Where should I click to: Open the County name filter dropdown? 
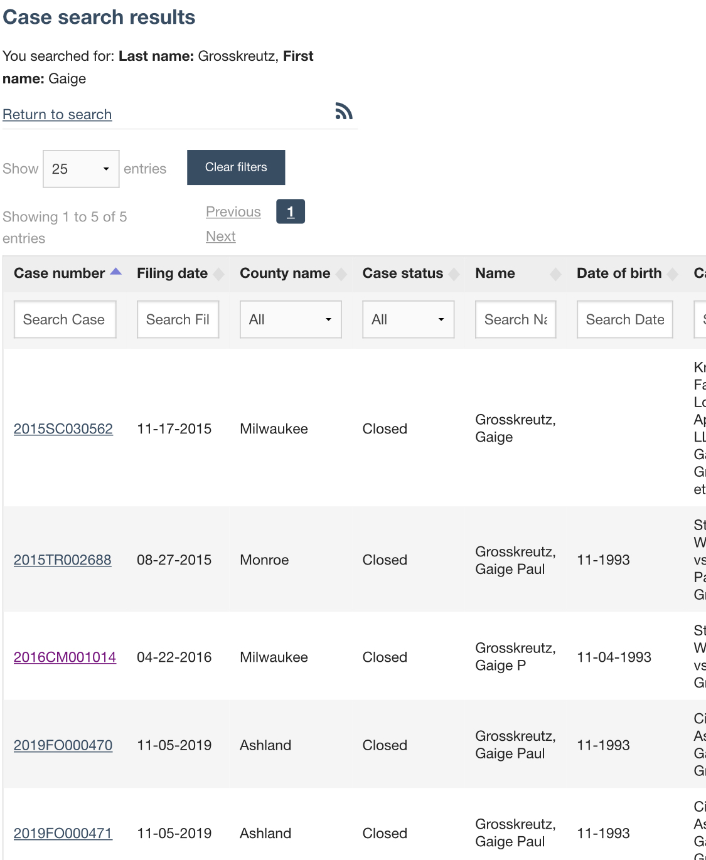tap(291, 319)
